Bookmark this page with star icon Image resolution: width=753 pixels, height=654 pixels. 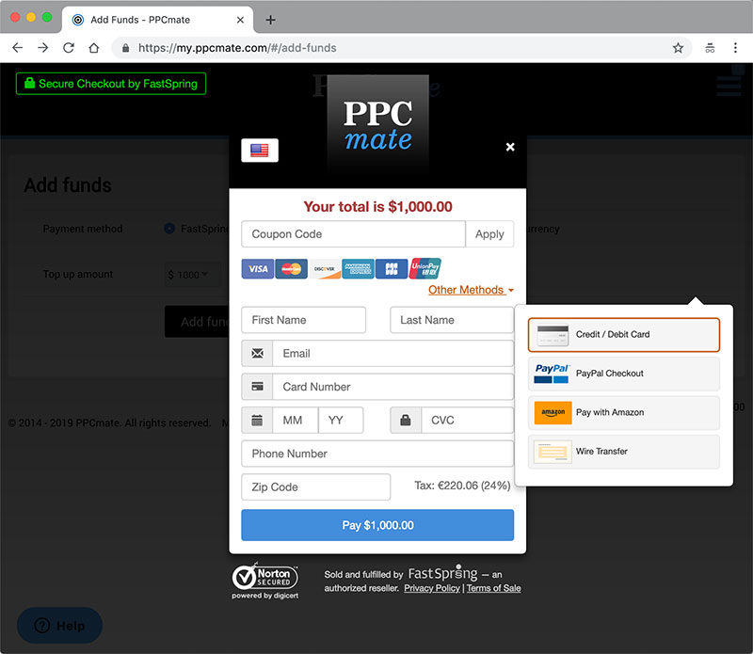(x=678, y=48)
